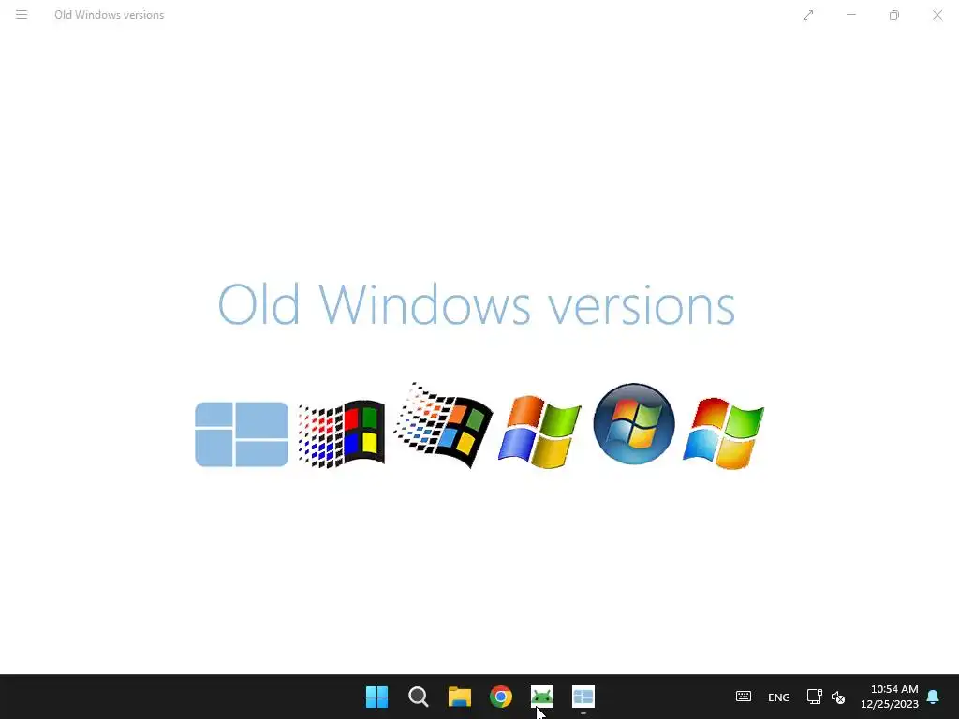Select the Windows 1.0 light blue logo
The image size is (959, 719).
(242, 434)
